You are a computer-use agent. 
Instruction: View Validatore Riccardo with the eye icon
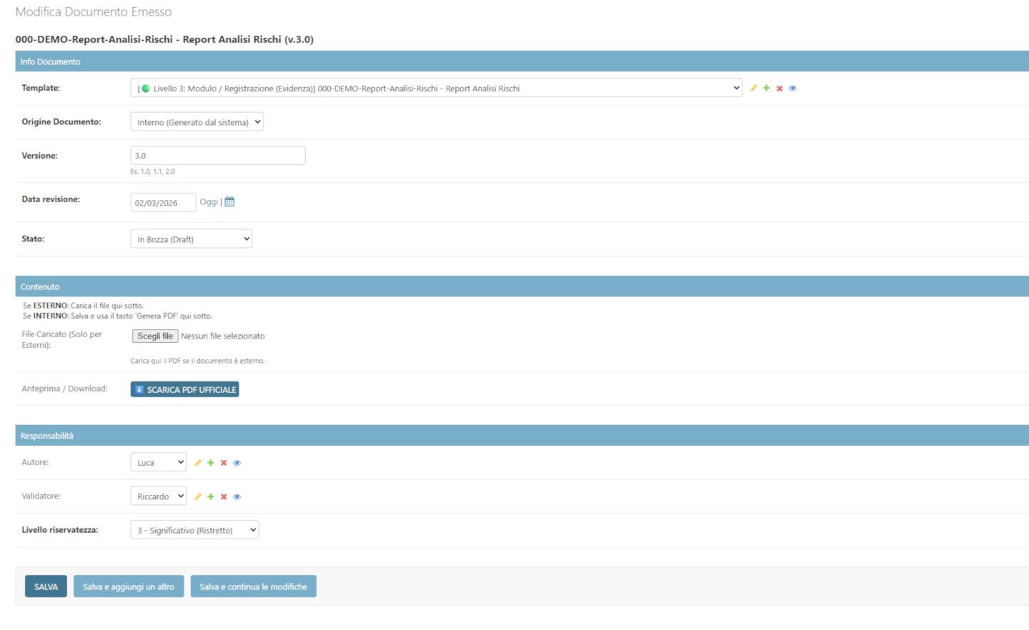tap(237, 496)
